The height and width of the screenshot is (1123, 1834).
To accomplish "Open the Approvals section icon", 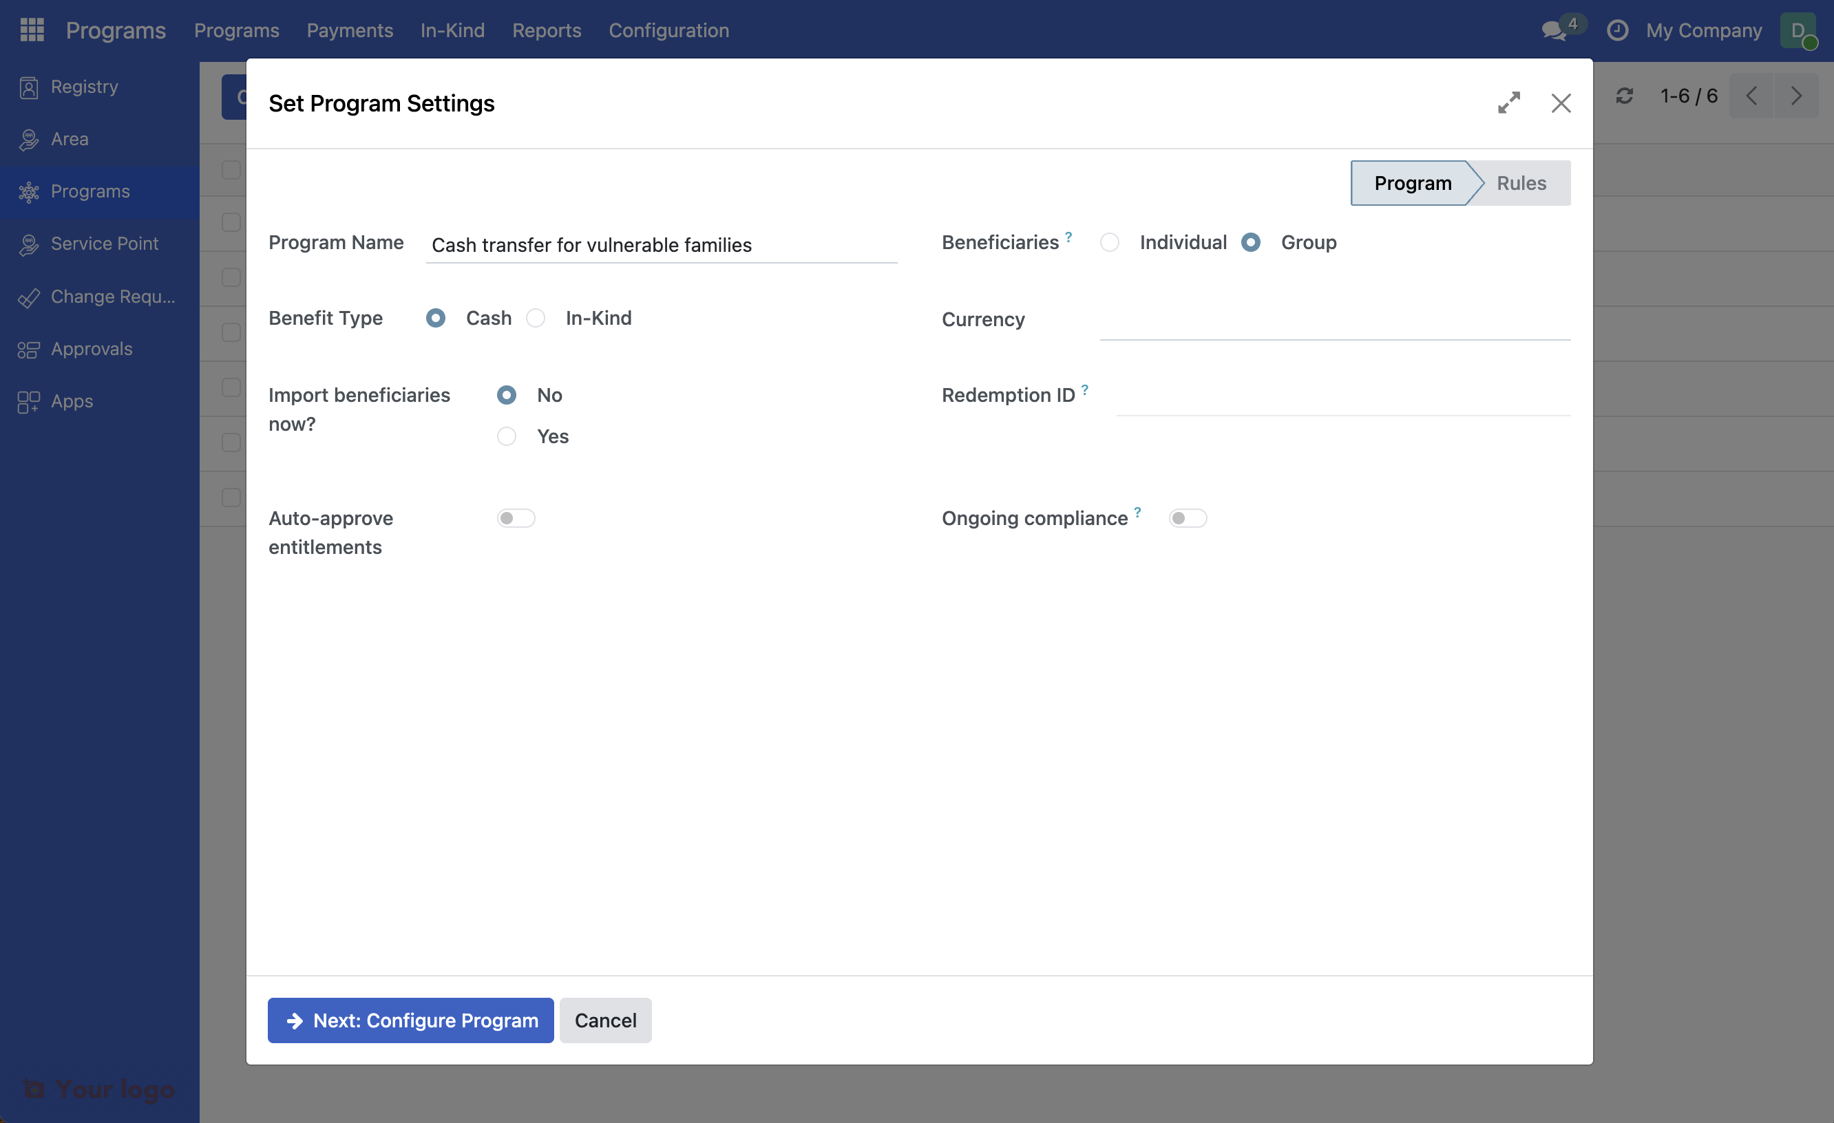I will [x=28, y=348].
